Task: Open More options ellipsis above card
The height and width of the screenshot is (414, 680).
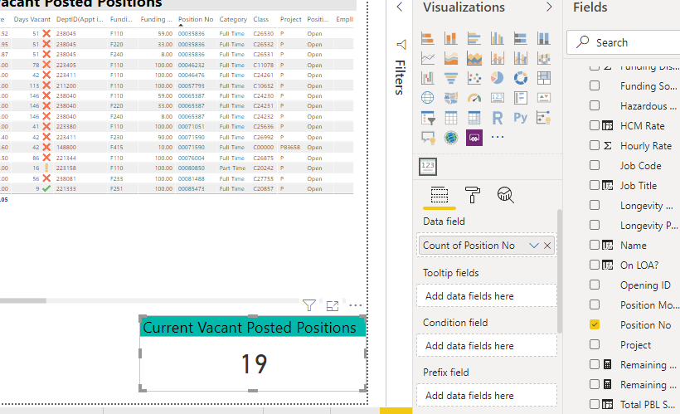Action: coord(355,305)
